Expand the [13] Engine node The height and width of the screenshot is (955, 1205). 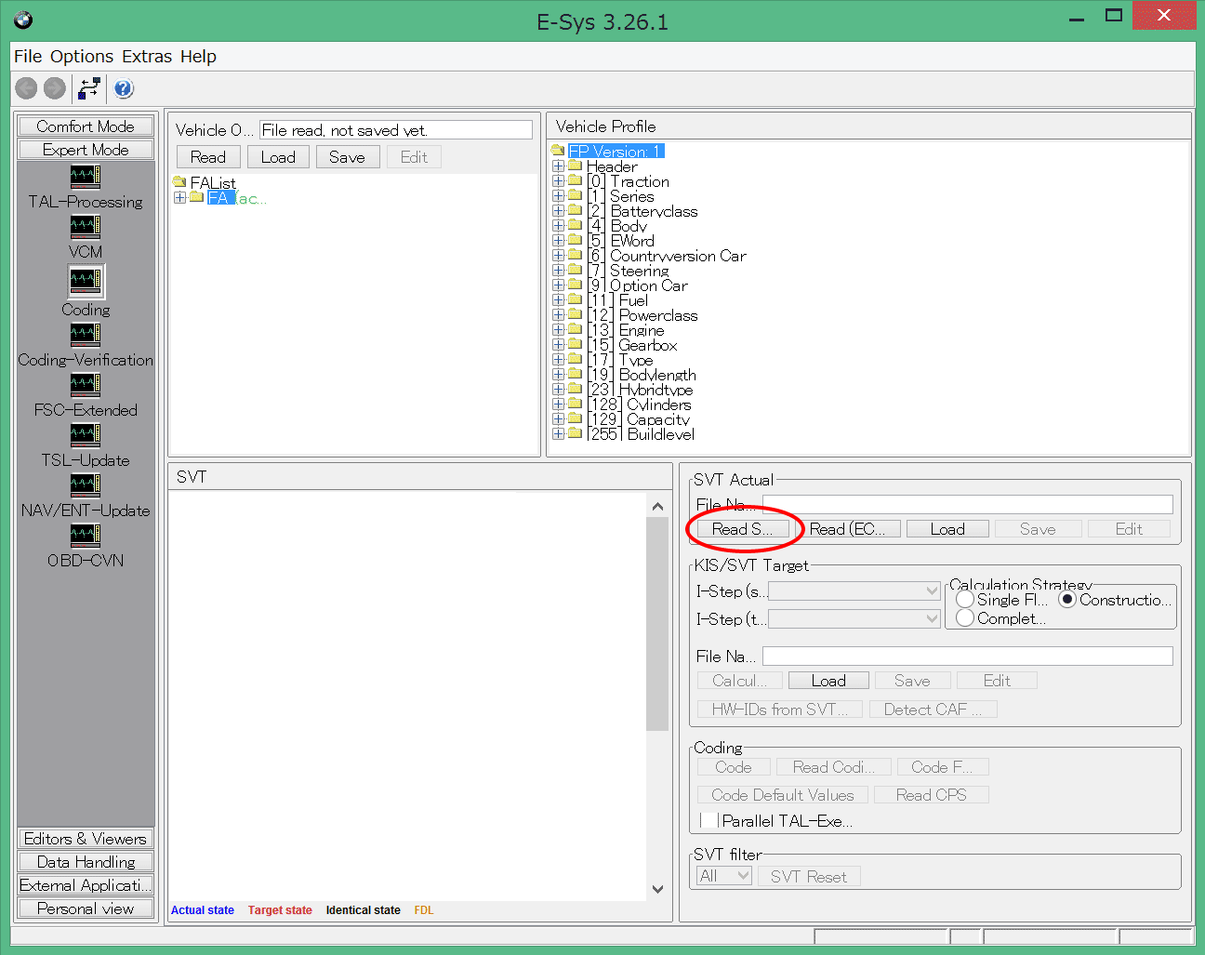click(x=558, y=329)
